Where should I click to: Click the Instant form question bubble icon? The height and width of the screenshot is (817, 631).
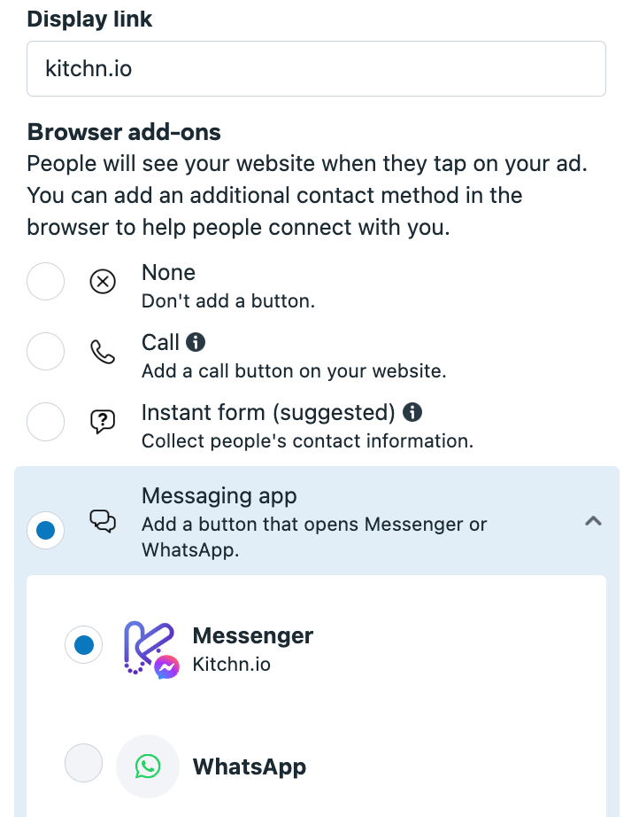coord(103,422)
